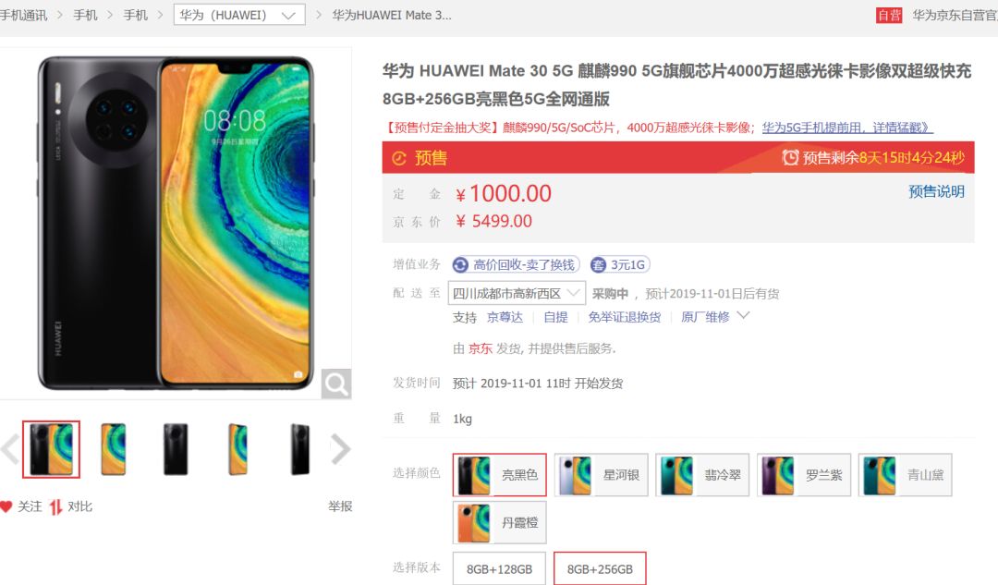The height and width of the screenshot is (585, 998).
Task: Click the red 自营 badge
Action: tap(889, 16)
